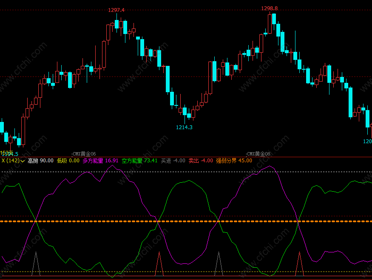Click the 卖出 -4.00 legend label
This screenshot has width=372, height=280.
(x=201, y=161)
